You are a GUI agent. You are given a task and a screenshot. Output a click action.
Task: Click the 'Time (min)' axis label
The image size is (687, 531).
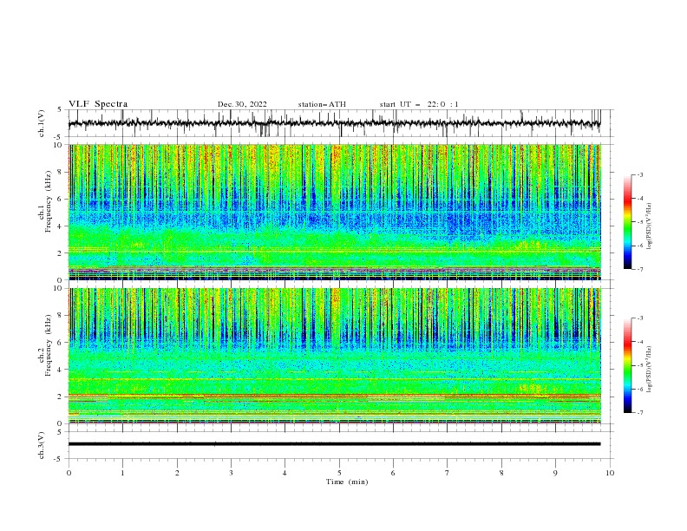click(x=347, y=482)
